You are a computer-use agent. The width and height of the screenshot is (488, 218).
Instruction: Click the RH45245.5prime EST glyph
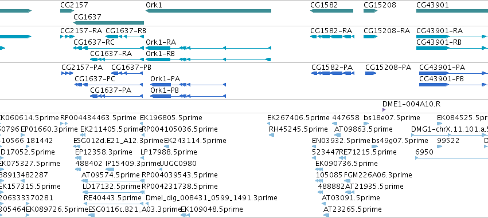pos(271,135)
